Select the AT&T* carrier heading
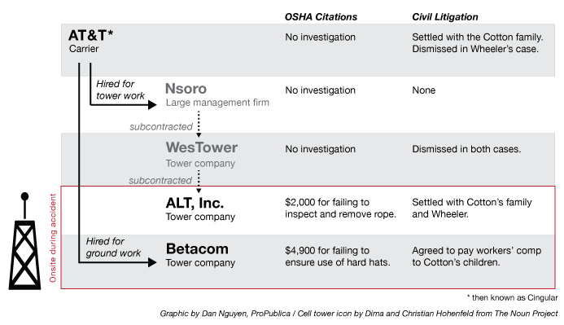Image resolution: width=564 pixels, height=325 pixels. tap(90, 35)
